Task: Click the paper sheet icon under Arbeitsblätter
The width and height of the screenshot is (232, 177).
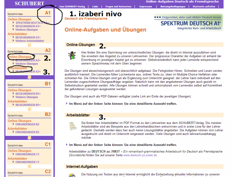Action: (72, 126)
